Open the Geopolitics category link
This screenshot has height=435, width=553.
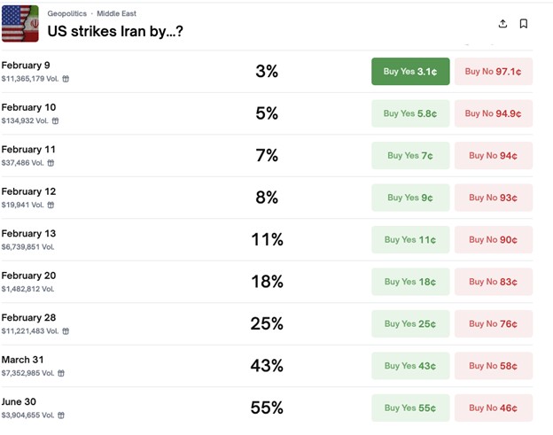pyautogui.click(x=67, y=14)
